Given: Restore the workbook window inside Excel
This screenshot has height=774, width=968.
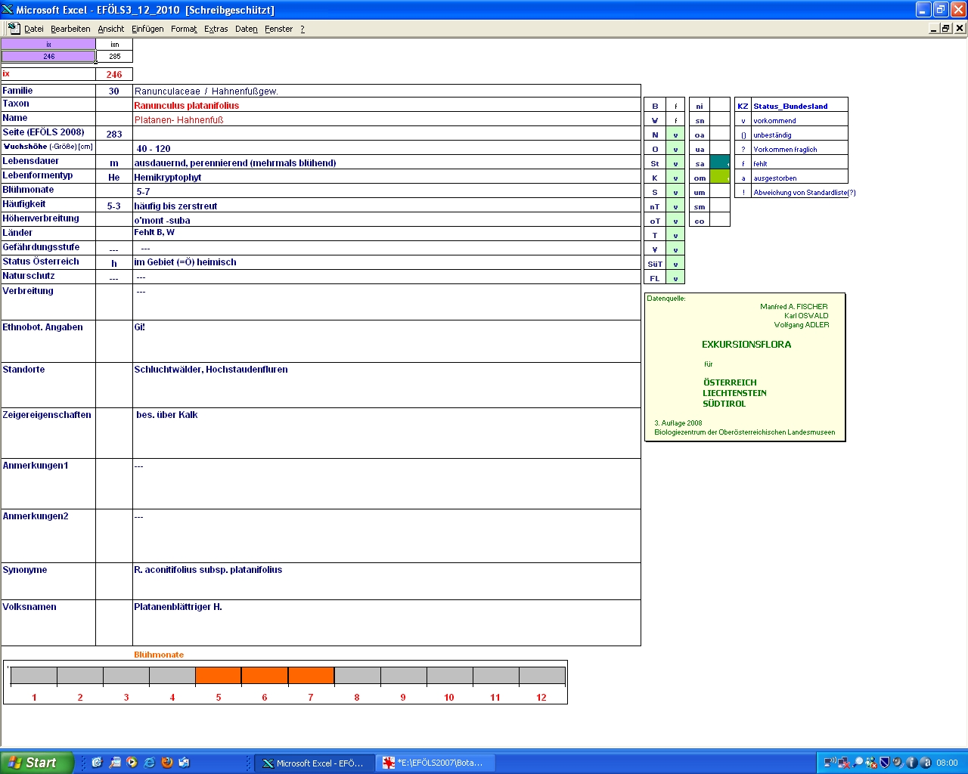Looking at the screenshot, I should (945, 28).
